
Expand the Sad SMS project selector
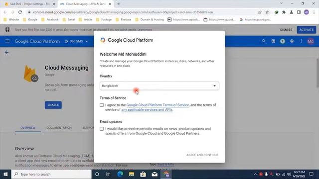(76, 41)
